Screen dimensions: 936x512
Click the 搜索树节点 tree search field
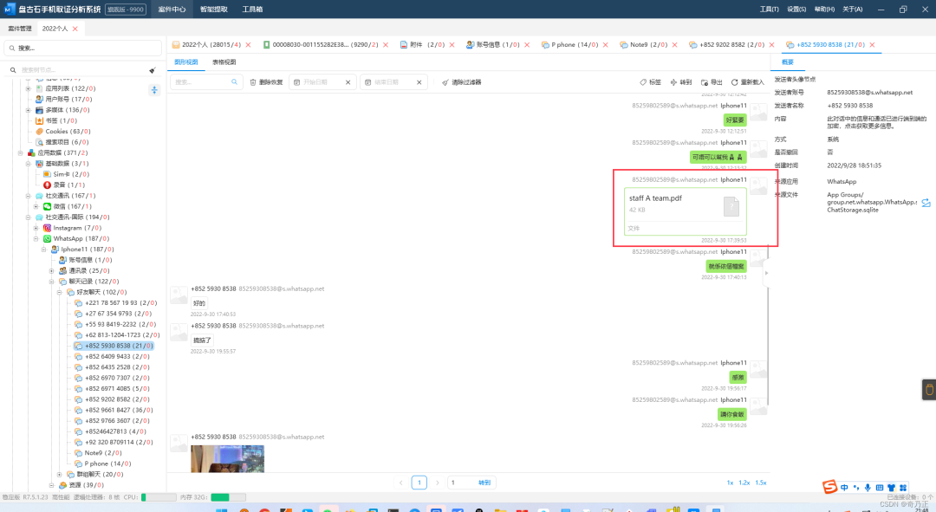pos(83,70)
